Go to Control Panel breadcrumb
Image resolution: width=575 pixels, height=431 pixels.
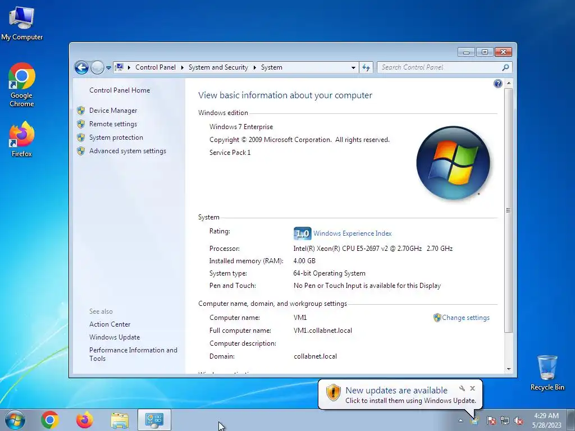pos(156,67)
